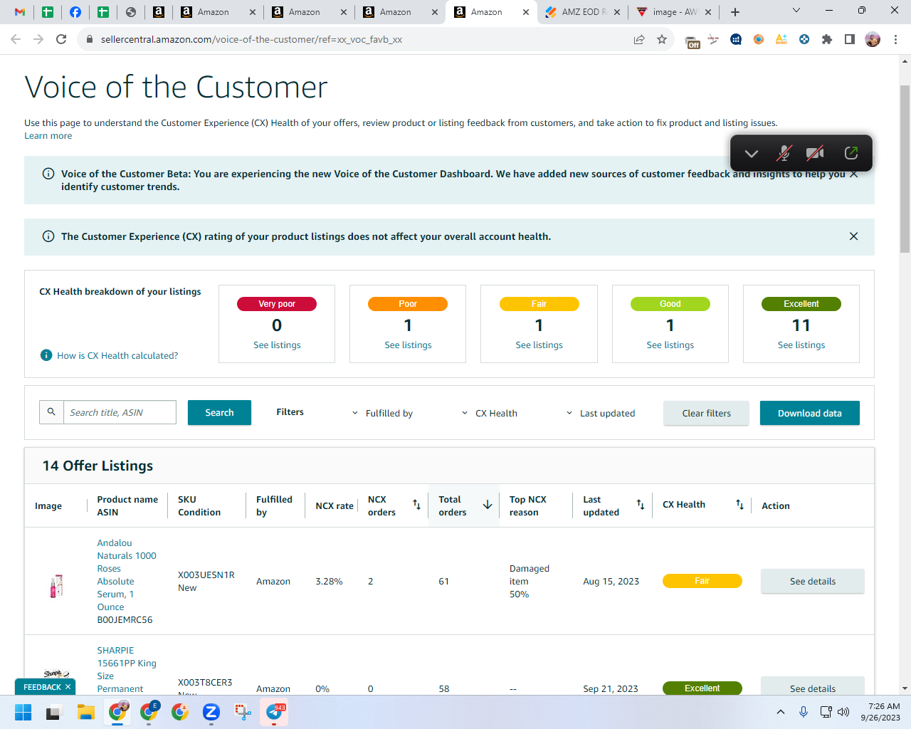The height and width of the screenshot is (729, 911).
Task: See listings under the Fair card
Action: (x=539, y=345)
